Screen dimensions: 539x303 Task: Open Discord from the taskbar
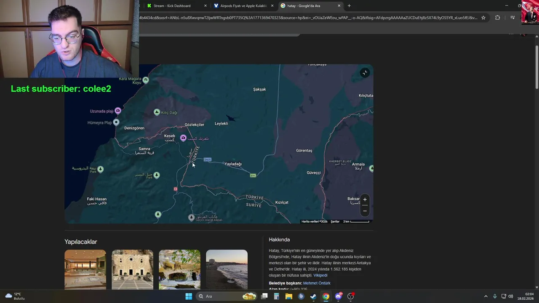[338, 296]
